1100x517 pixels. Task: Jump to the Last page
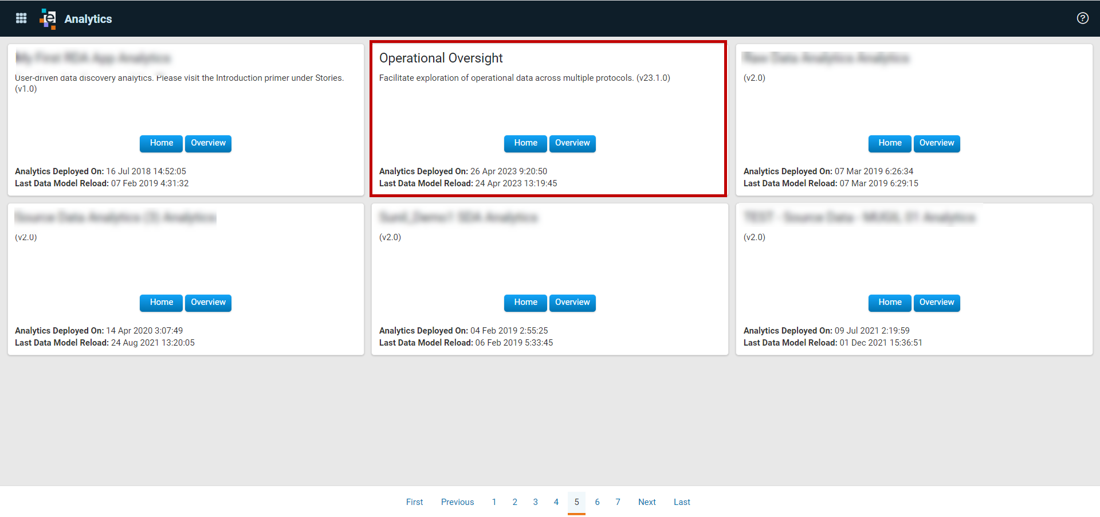tap(682, 502)
